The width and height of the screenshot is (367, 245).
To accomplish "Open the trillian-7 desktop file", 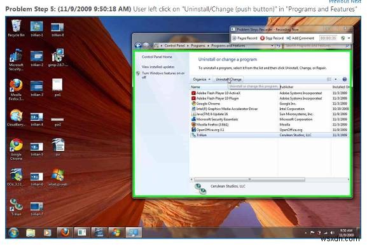I will [37, 209].
